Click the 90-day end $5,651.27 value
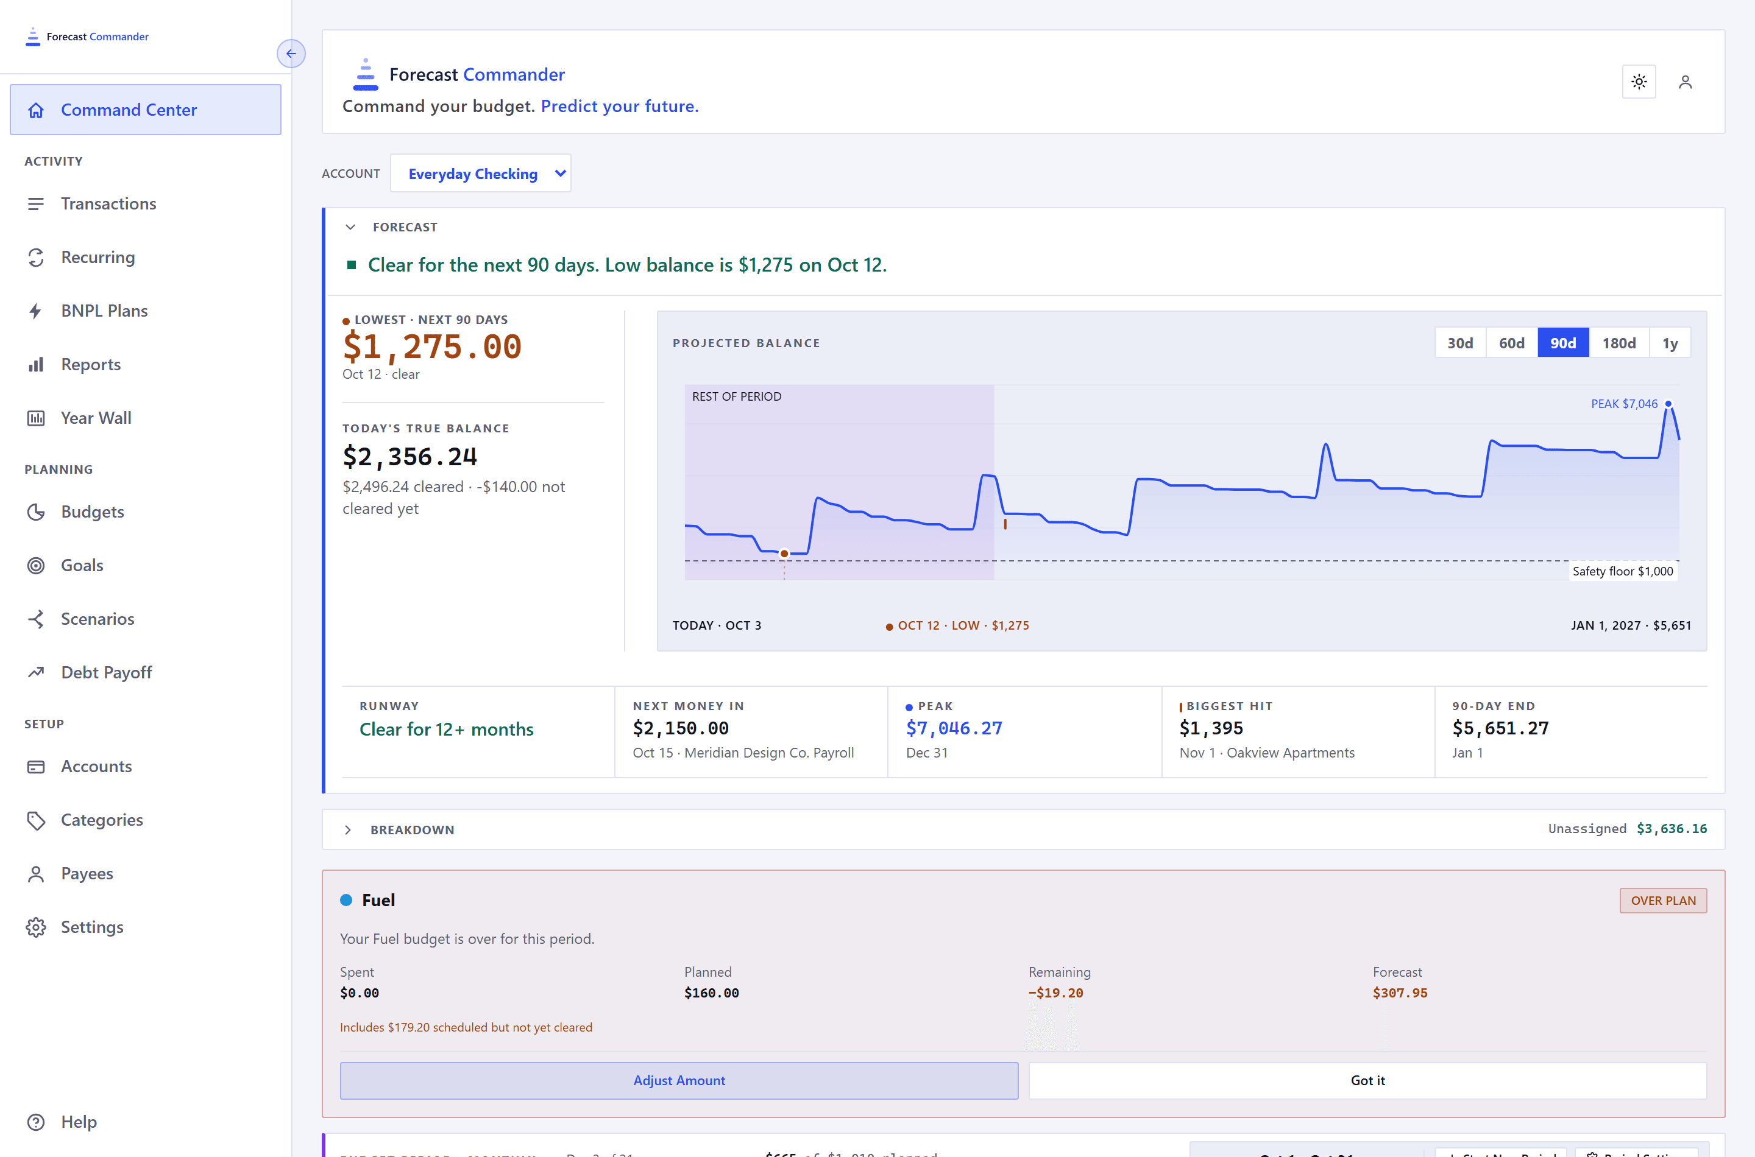1755x1157 pixels. 1500,728
